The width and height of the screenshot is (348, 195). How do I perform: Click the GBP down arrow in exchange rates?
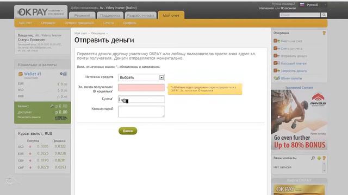(30, 160)
